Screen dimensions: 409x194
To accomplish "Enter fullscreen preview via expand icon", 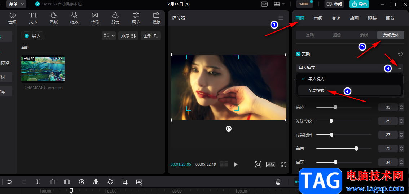I will tap(284, 164).
